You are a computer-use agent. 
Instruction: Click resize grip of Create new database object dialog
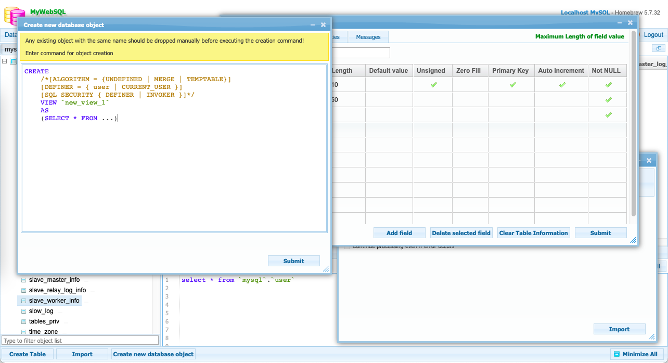pos(326,269)
